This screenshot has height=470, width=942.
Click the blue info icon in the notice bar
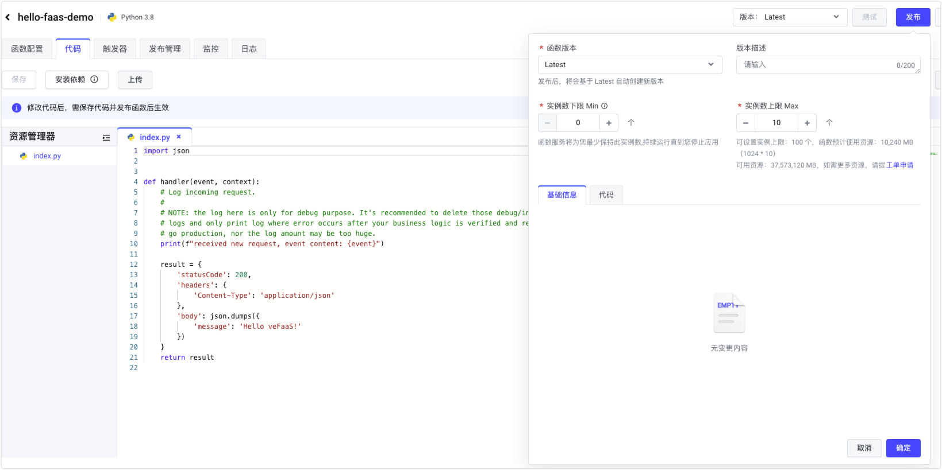(x=17, y=108)
